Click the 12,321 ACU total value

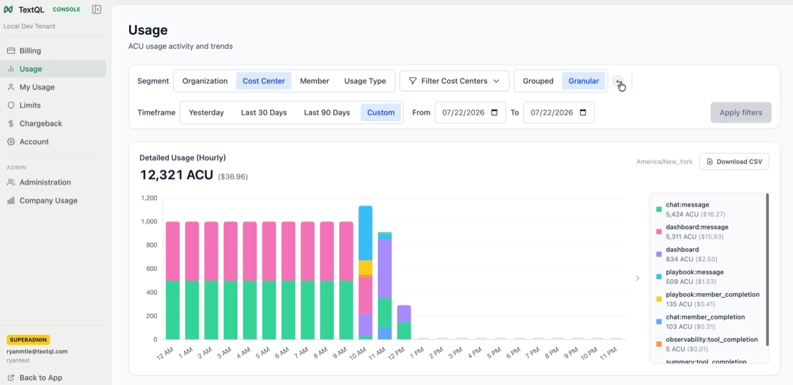[x=177, y=175]
